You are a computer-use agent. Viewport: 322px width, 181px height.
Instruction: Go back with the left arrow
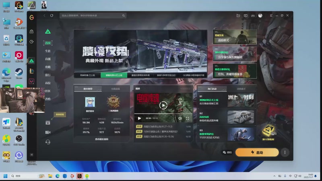44,16
